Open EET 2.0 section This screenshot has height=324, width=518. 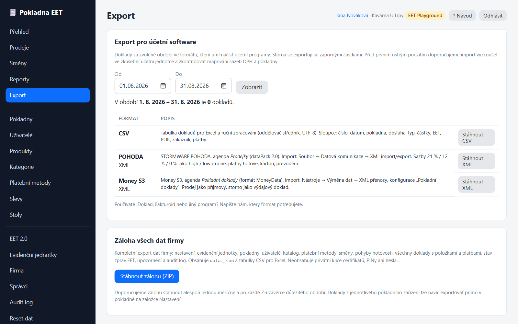[x=48, y=239]
